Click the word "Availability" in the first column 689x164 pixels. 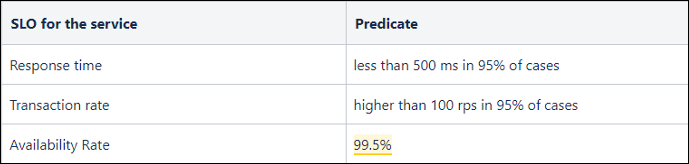pos(44,145)
